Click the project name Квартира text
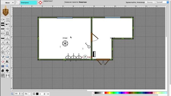Image resolution: width=171 pixels, height=96 pixels. coord(83,2)
